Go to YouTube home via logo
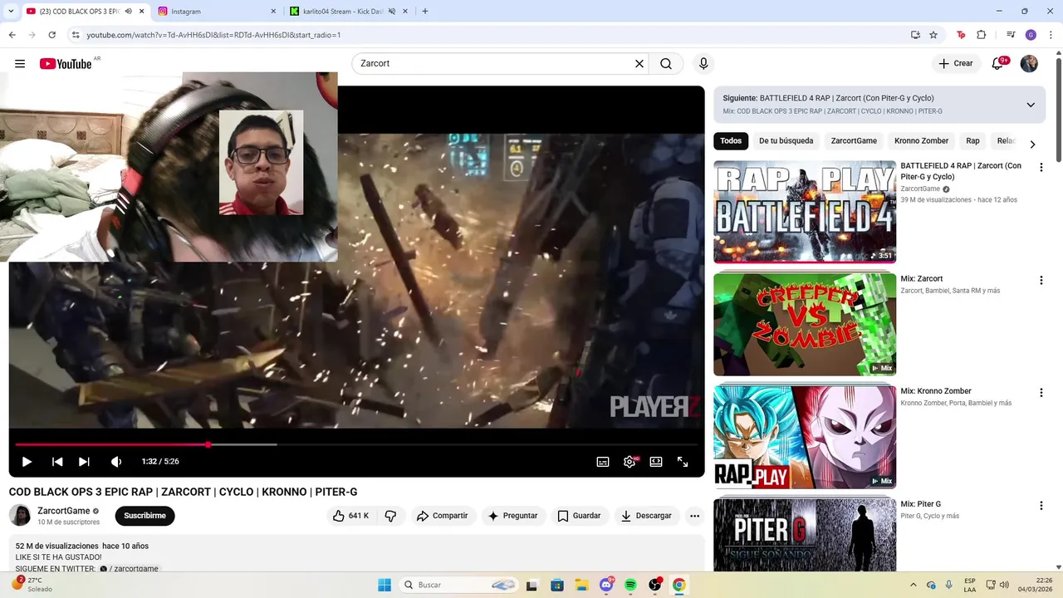 66,64
